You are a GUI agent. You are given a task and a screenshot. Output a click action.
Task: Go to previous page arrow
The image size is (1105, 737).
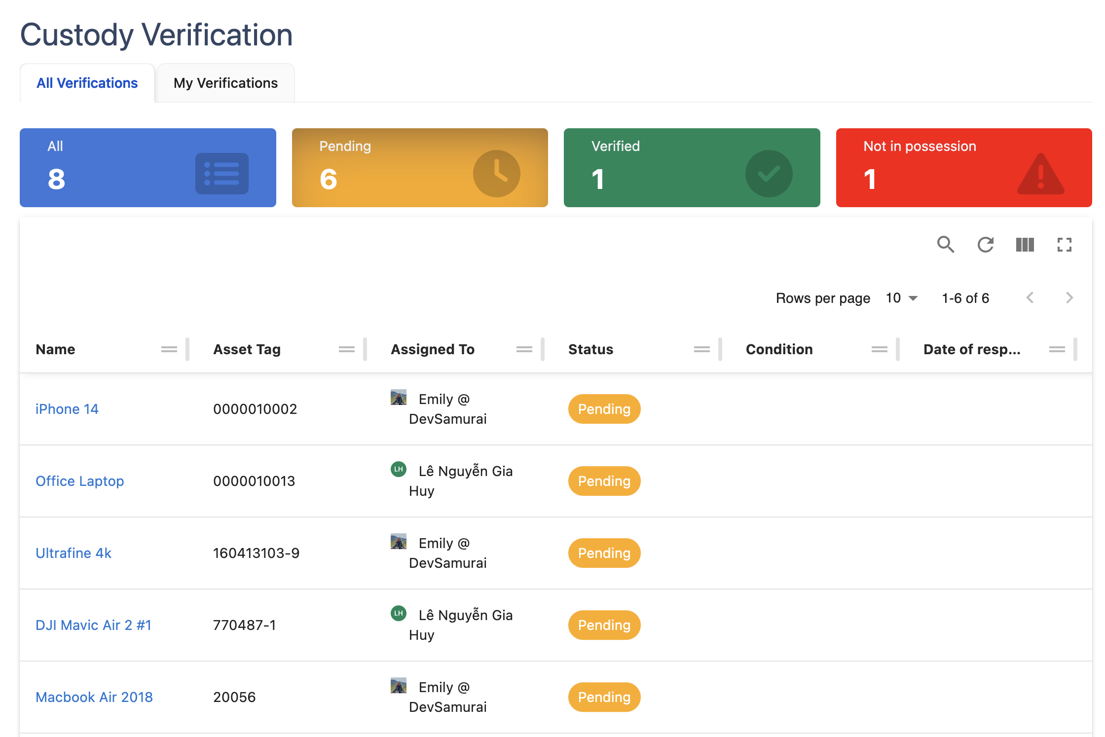pos(1030,297)
